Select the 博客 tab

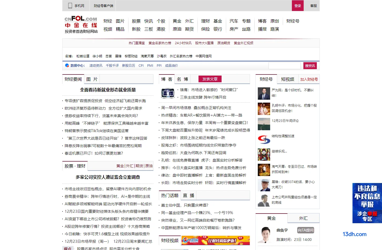[167, 79]
